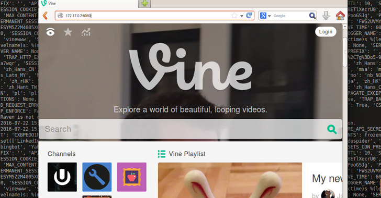Click the page vertical scrollbar handle

point(345,52)
